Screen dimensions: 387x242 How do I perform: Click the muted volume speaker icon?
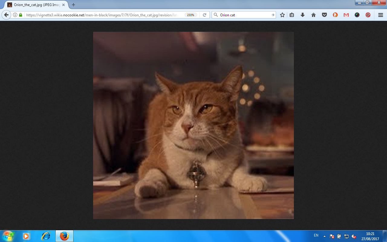(354, 236)
